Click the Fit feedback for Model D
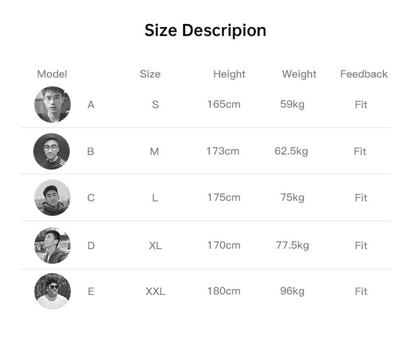The height and width of the screenshot is (347, 411). [x=361, y=246]
